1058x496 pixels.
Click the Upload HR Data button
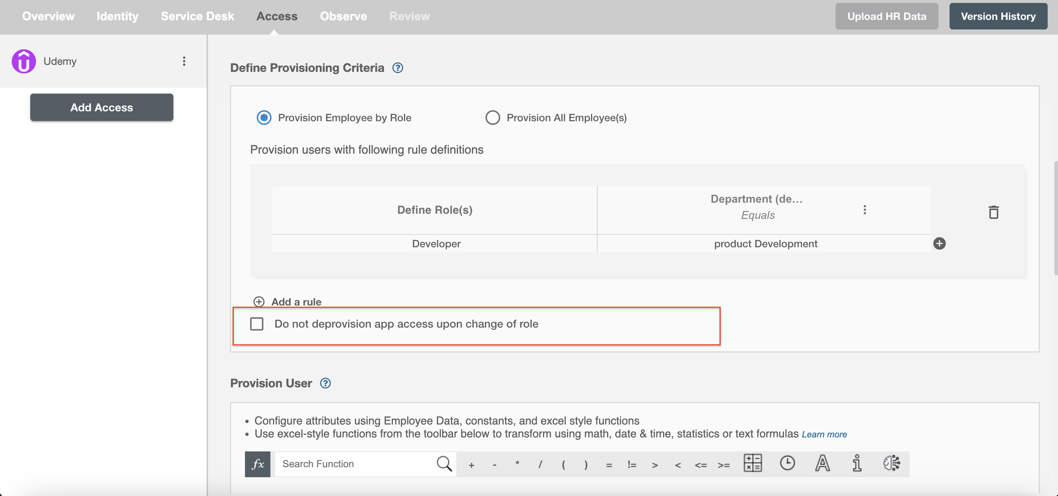[x=887, y=17]
